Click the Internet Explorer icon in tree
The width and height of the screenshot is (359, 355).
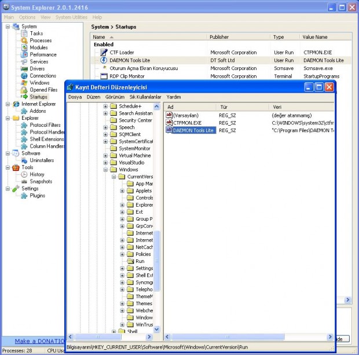[16, 104]
